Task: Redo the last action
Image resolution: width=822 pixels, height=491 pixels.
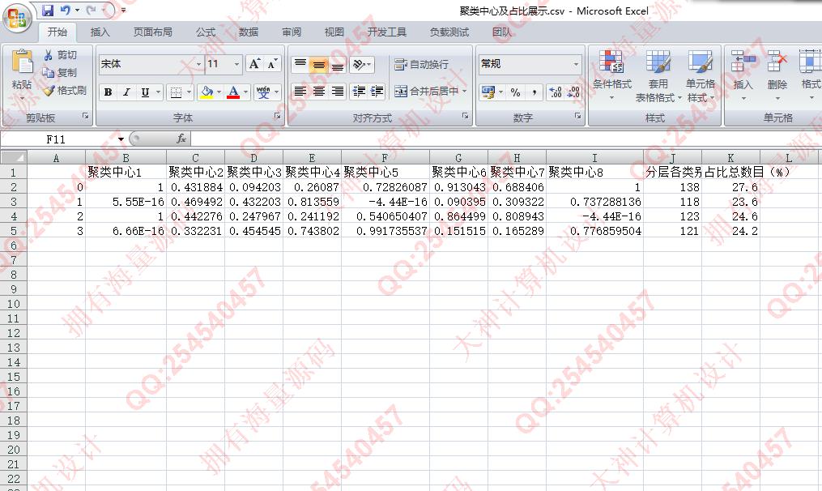Action: pos(92,10)
